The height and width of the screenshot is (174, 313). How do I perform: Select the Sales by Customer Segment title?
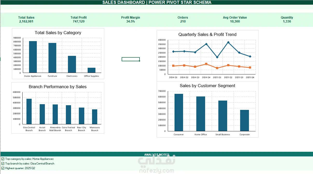207,86
